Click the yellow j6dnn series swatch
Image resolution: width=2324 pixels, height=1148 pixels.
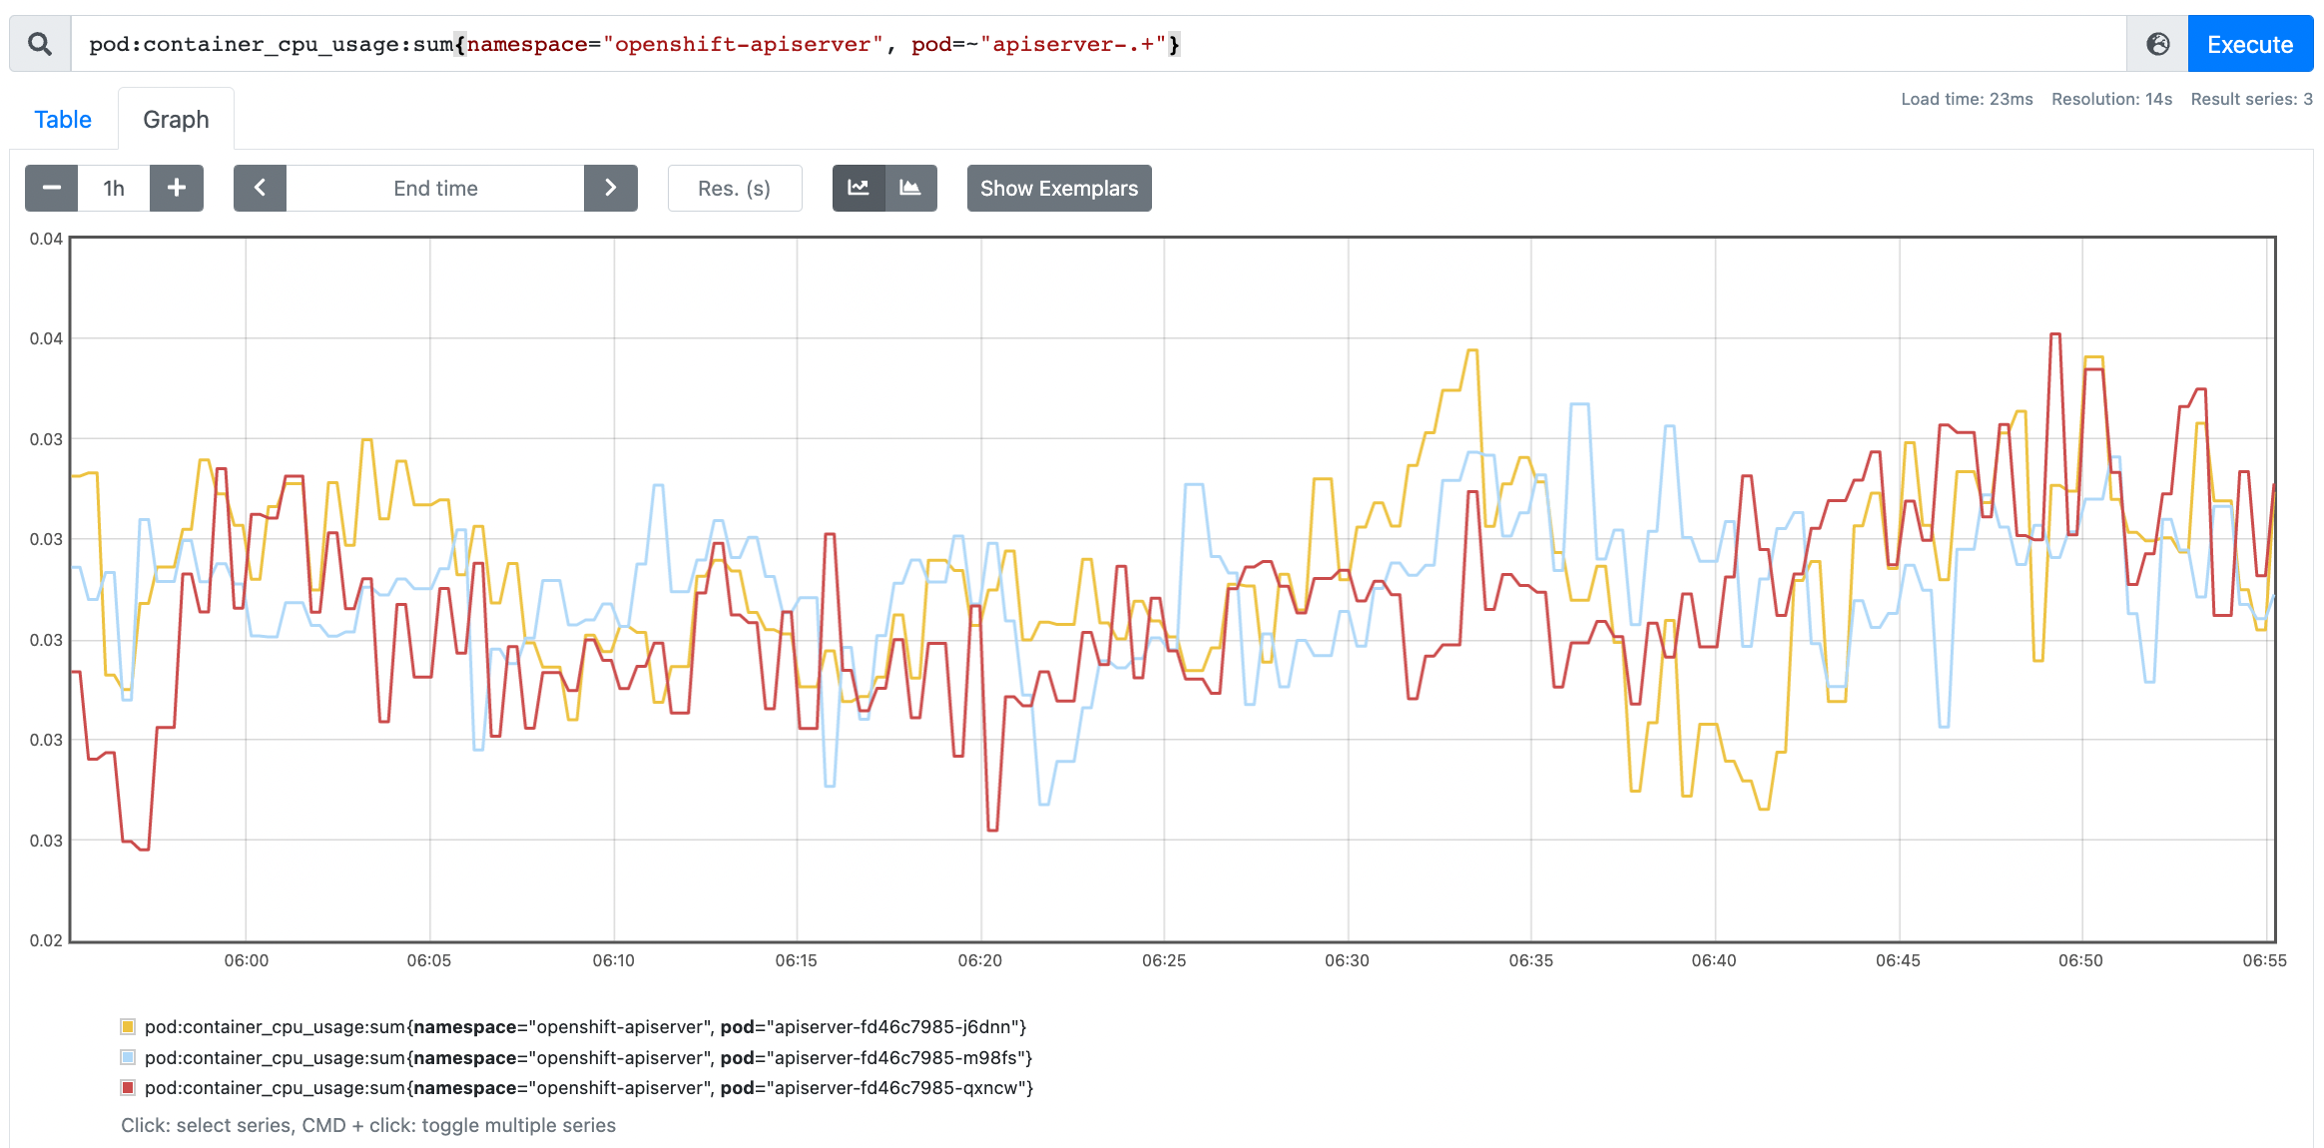tap(128, 1026)
